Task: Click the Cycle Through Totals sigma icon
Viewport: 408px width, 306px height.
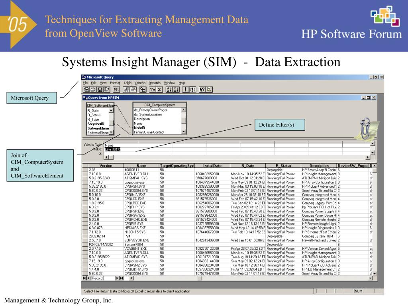Action: (159, 90)
